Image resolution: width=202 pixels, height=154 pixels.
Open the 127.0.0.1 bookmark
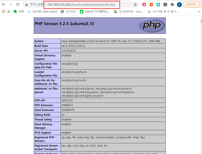tap(69, 12)
